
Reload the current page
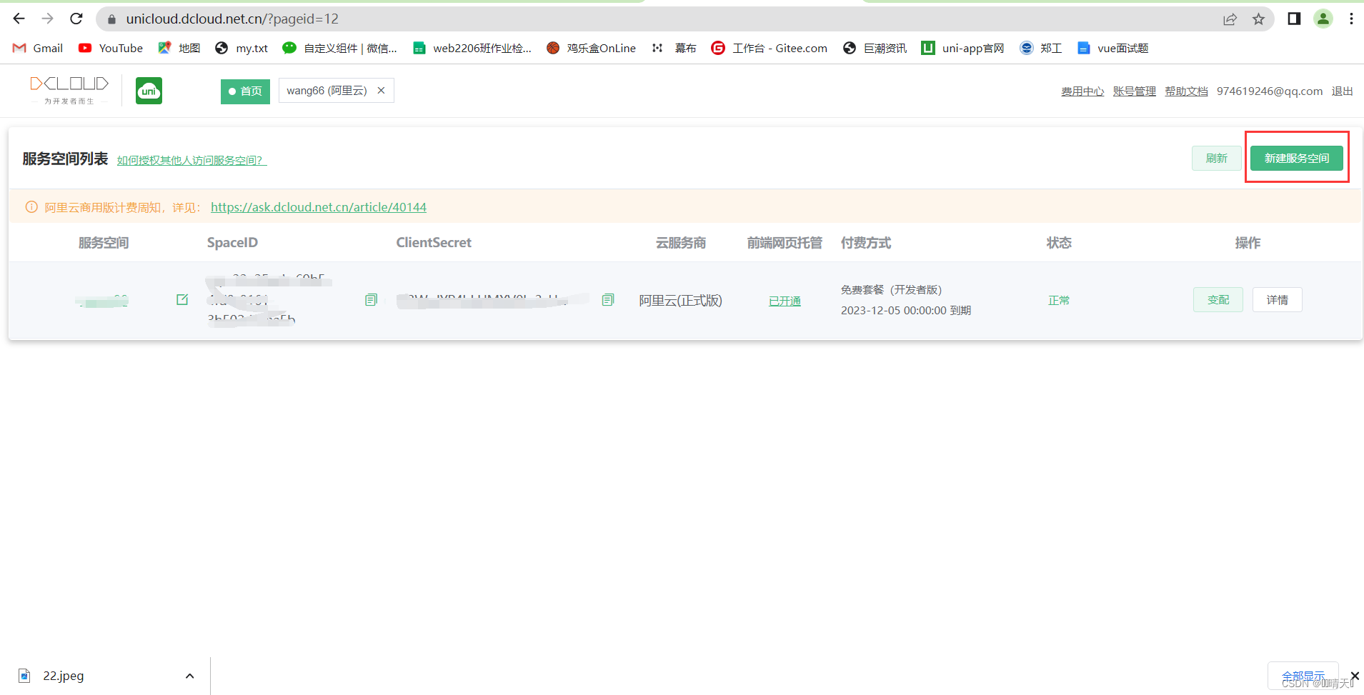click(x=76, y=19)
